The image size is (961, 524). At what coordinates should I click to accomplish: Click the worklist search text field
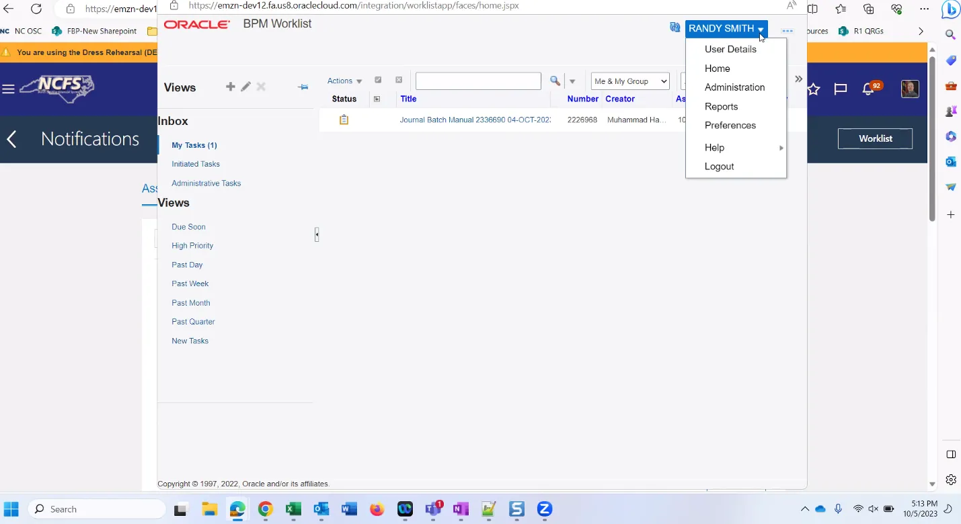(x=478, y=81)
